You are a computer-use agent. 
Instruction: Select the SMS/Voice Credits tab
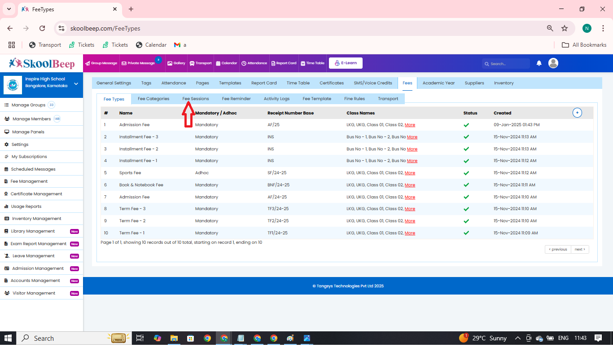(x=373, y=83)
